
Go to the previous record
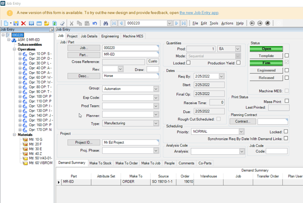point(121,23)
